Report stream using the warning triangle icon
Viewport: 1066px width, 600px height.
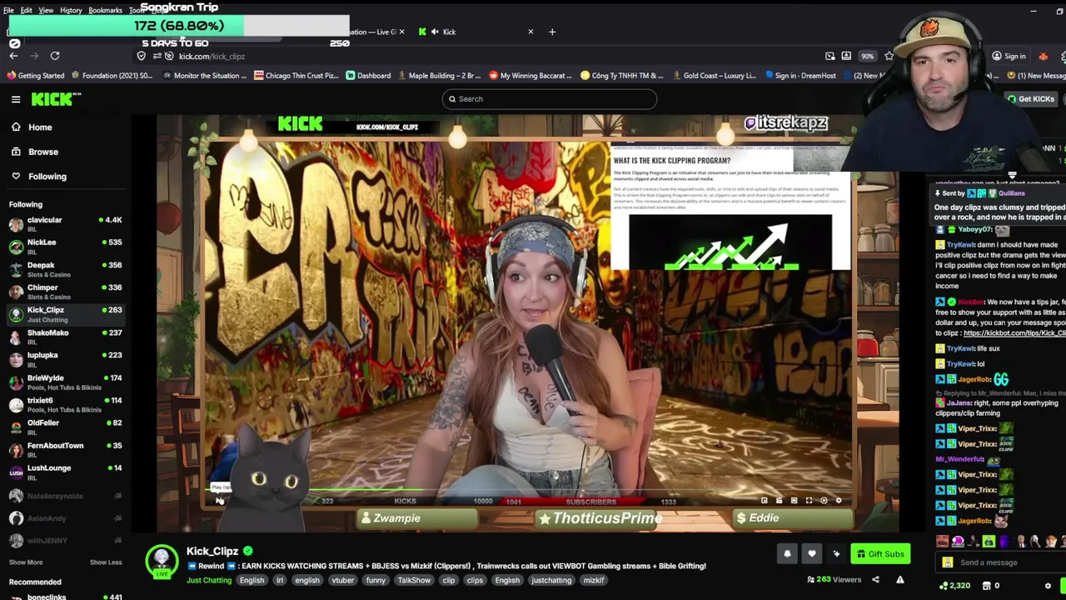900,580
